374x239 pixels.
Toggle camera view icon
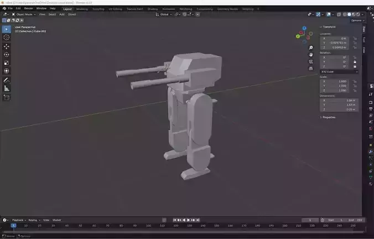pyautogui.click(x=311, y=62)
